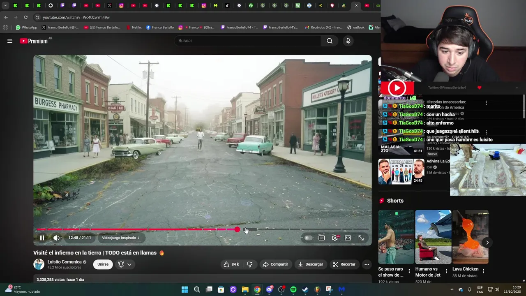The height and width of the screenshot is (296, 526).
Task: Open the Chrome tab search dropdown
Action: [5, 5]
